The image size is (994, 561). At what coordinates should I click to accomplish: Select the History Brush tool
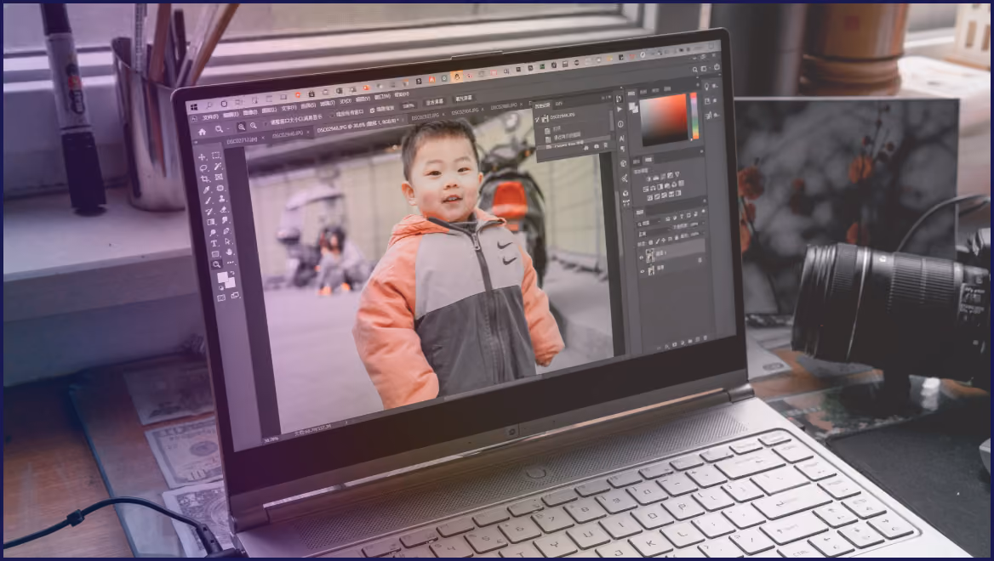pos(209,212)
